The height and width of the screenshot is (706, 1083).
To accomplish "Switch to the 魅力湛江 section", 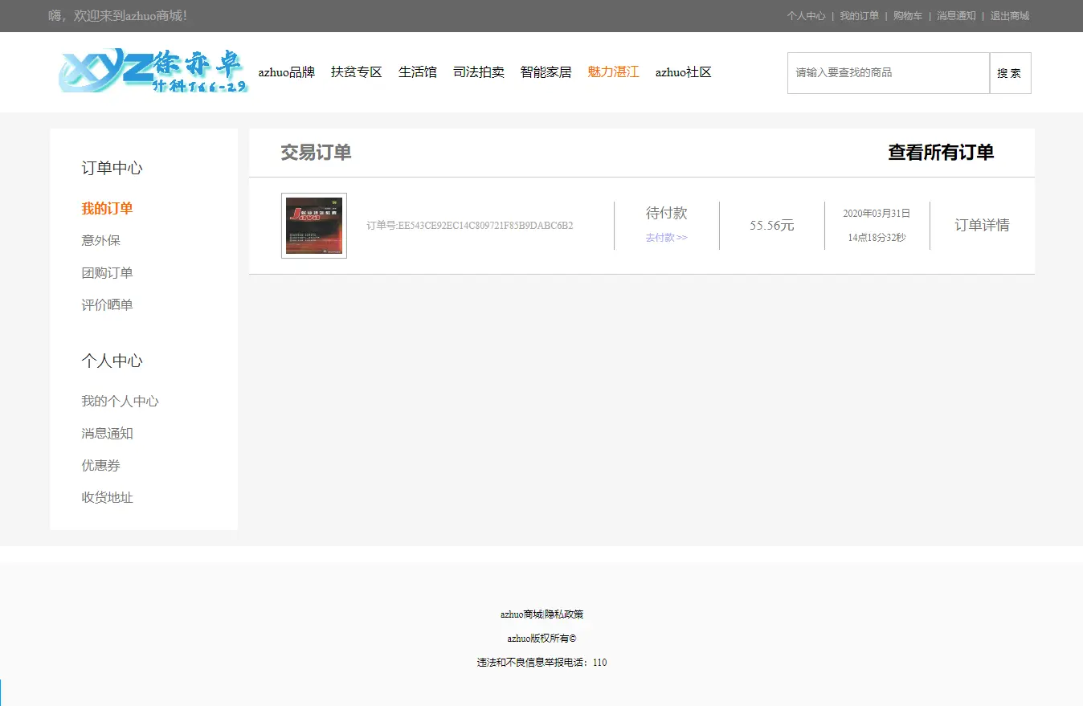I will click(612, 71).
